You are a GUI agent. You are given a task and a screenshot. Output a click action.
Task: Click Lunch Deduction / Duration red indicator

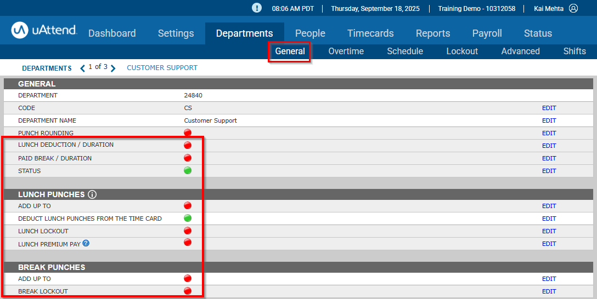(188, 145)
